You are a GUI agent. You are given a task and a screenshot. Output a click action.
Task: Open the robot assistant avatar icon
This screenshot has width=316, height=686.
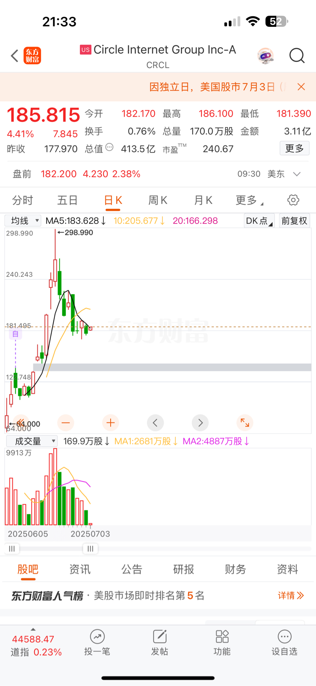265,56
